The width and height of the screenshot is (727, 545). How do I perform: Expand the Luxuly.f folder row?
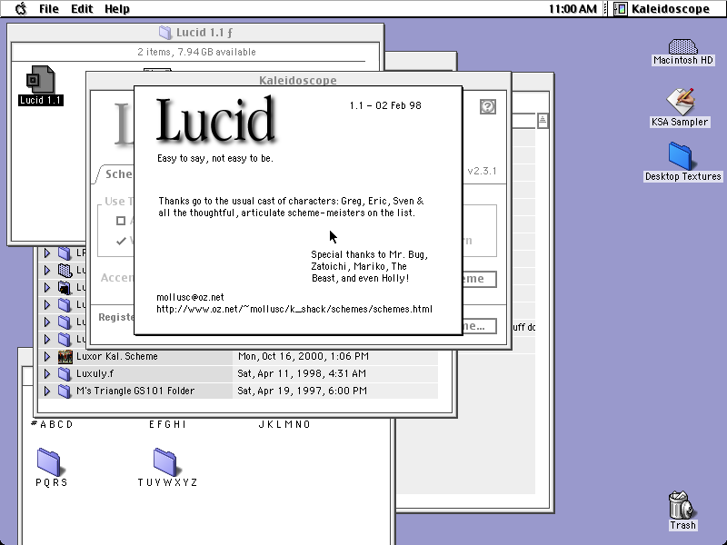[47, 373]
